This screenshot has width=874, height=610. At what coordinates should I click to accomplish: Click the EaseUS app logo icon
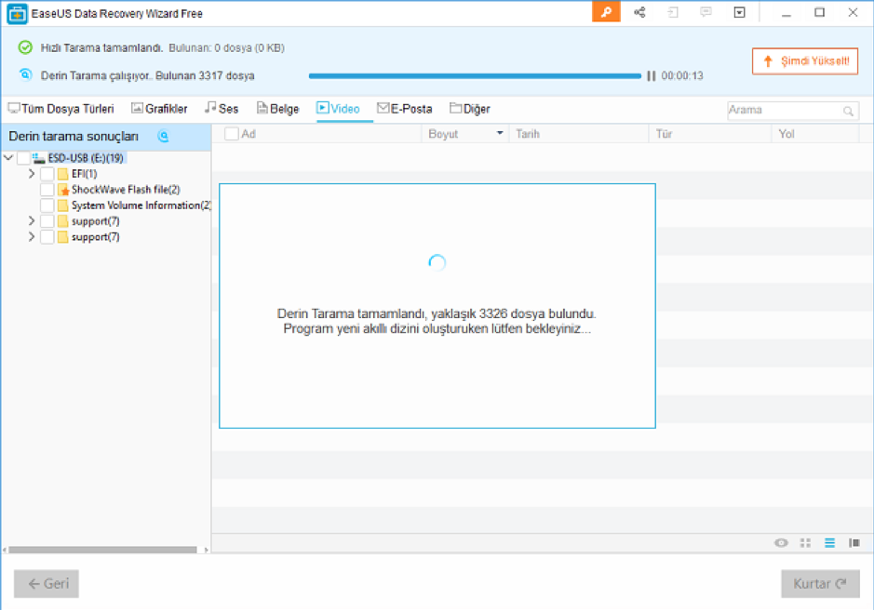click(17, 13)
